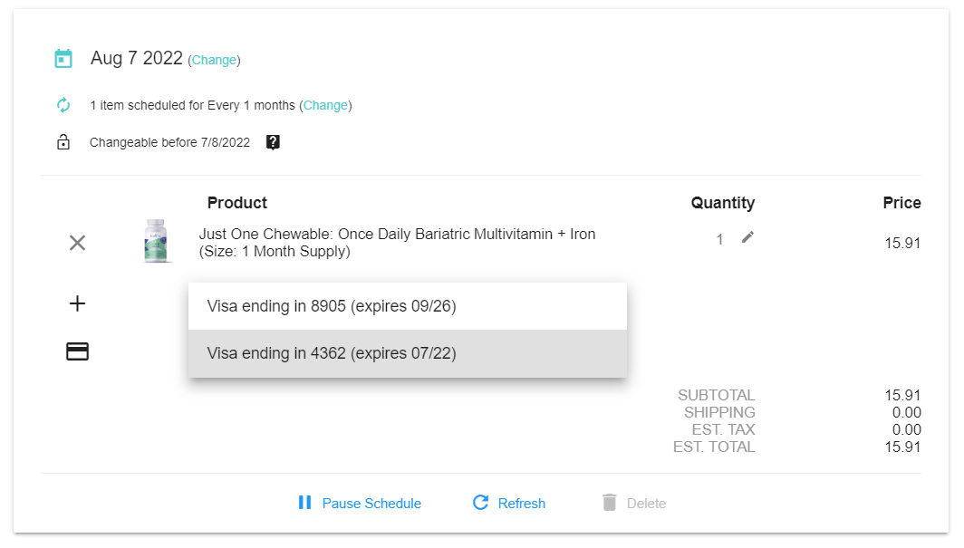964x548 pixels.
Task: Click the padlock icon near Changeable date
Action: point(63,142)
